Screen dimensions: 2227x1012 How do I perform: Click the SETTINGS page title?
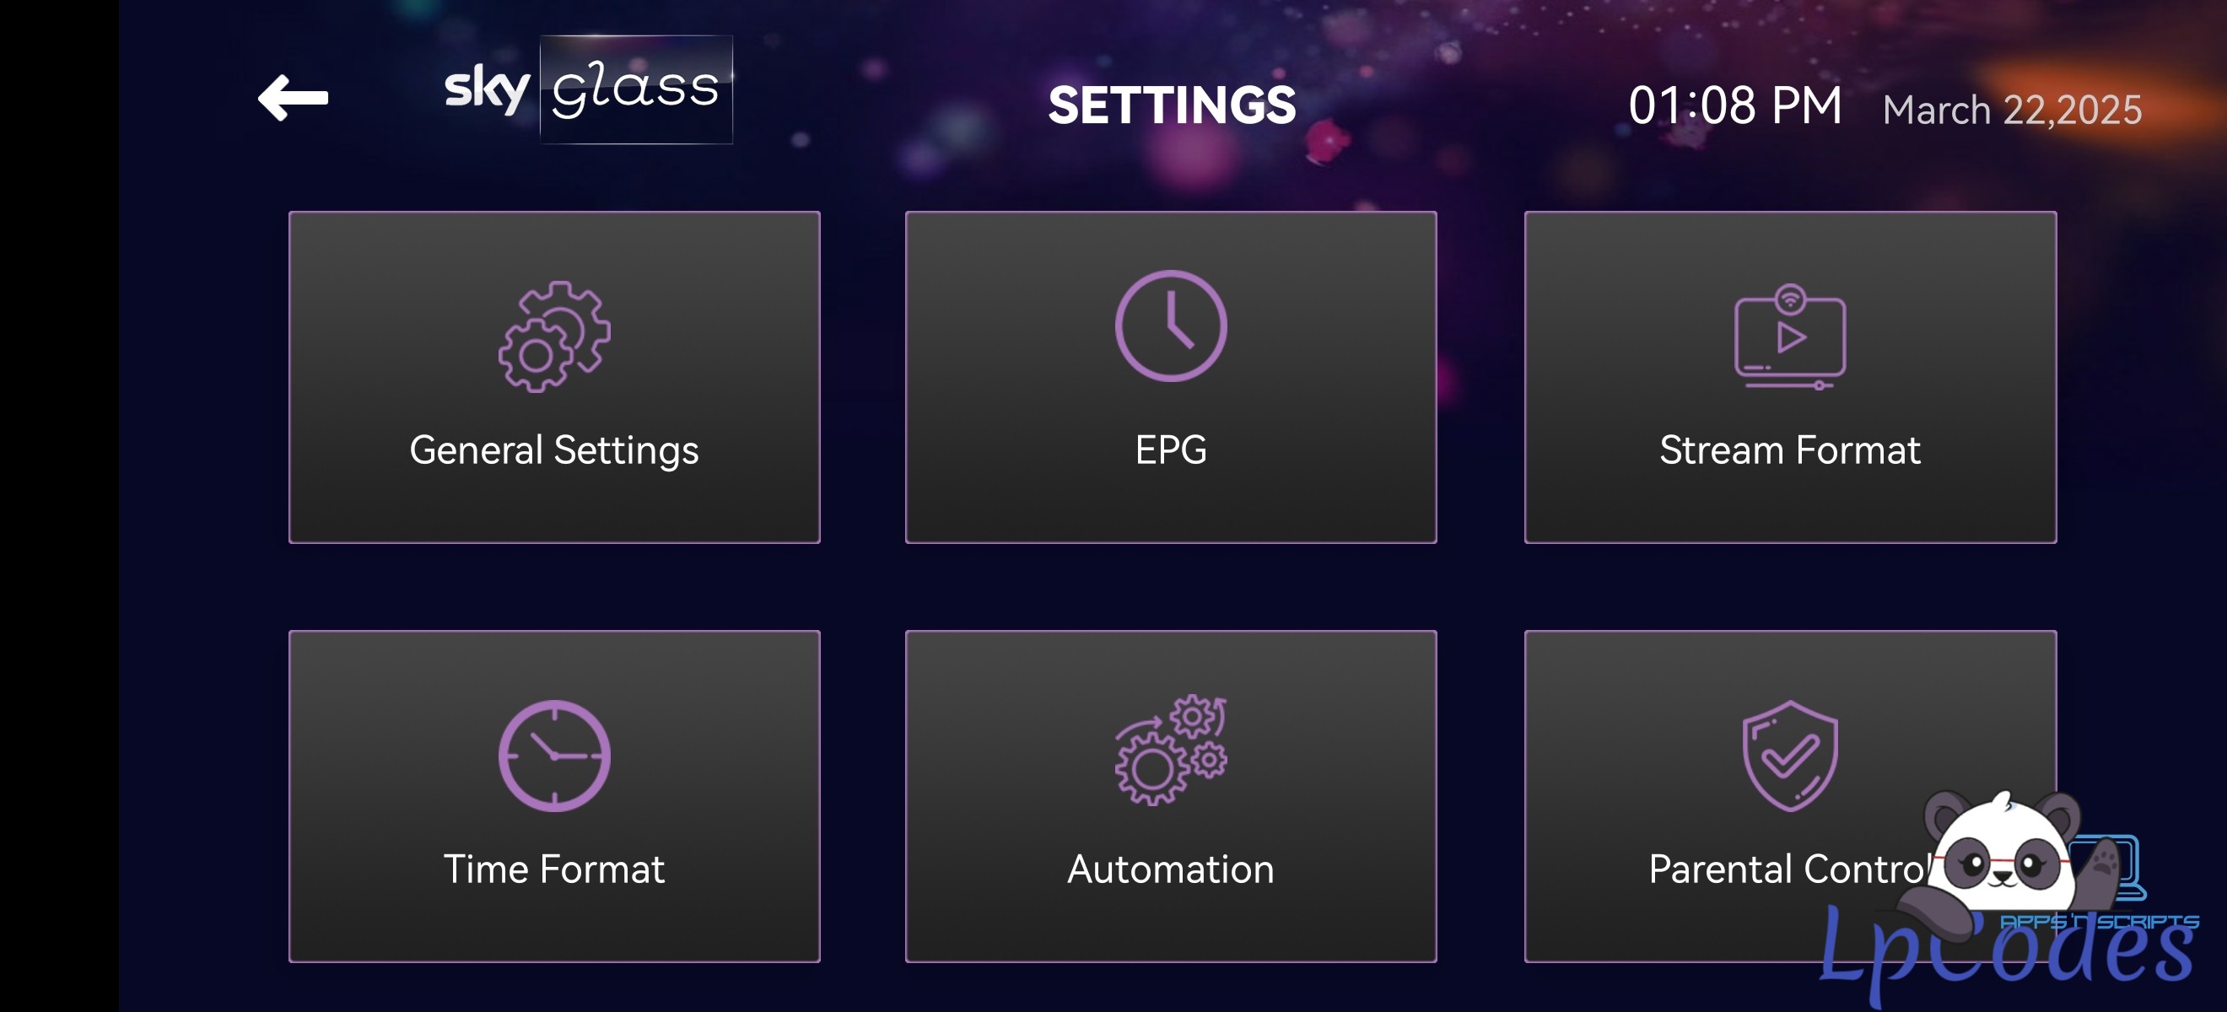tap(1172, 105)
